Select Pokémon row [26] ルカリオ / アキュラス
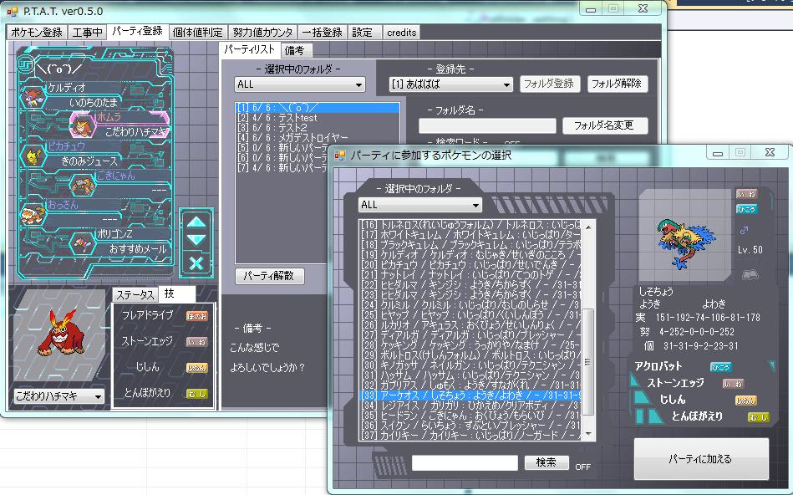 pos(470,325)
